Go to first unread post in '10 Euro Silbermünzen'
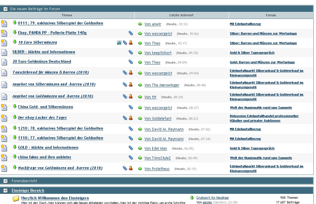The image size is (316, 204). click(x=15, y=42)
